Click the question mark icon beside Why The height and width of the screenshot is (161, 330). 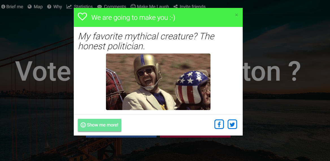pyautogui.click(x=49, y=7)
